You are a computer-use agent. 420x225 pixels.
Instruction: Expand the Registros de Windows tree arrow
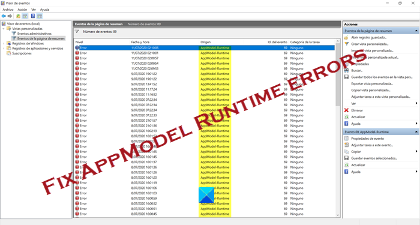point(4,43)
